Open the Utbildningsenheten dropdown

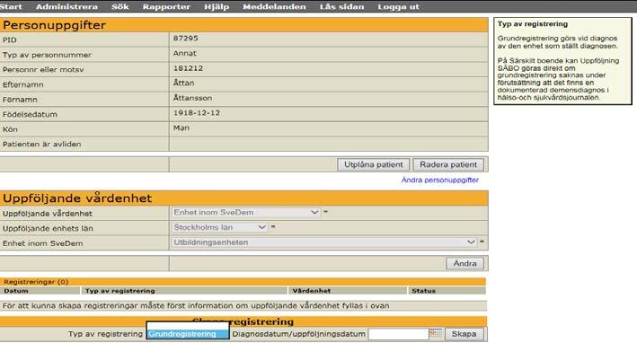coord(323,242)
